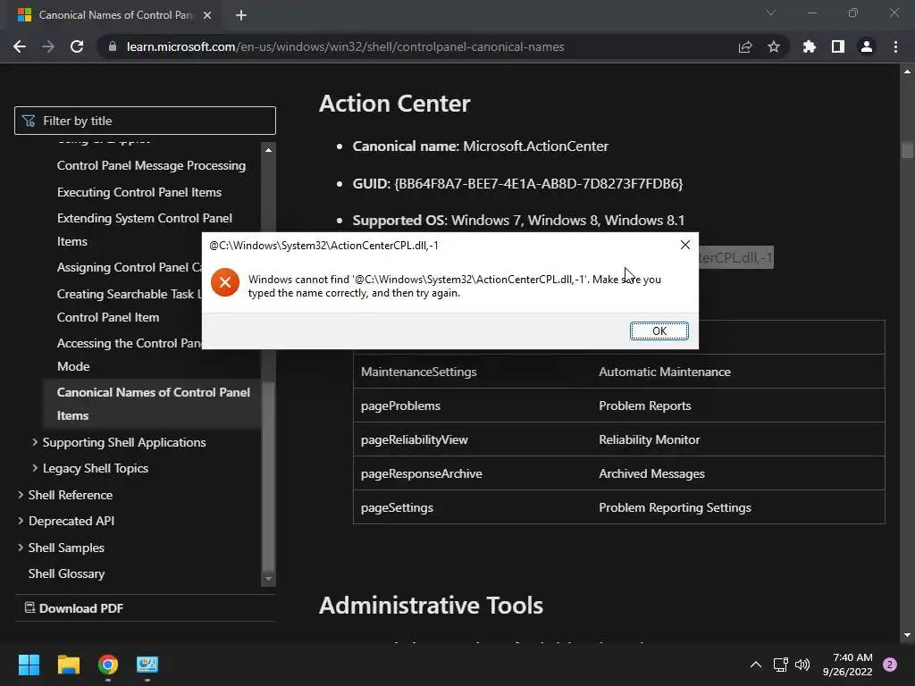This screenshot has width=915, height=686.
Task: Close the Canonical Names tab
Action: (x=207, y=15)
